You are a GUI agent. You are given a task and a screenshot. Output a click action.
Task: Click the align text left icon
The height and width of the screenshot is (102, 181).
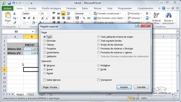(54, 18)
